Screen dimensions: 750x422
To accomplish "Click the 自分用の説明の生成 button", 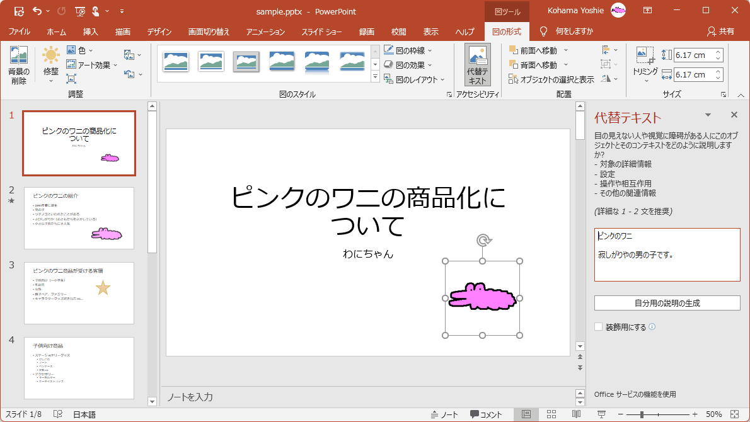I will click(x=667, y=303).
